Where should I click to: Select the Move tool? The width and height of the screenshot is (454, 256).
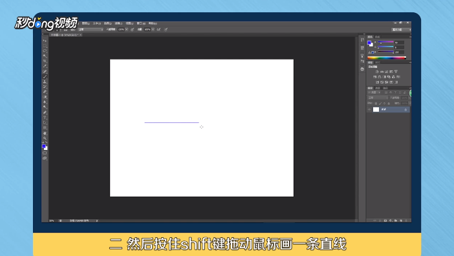point(45,41)
